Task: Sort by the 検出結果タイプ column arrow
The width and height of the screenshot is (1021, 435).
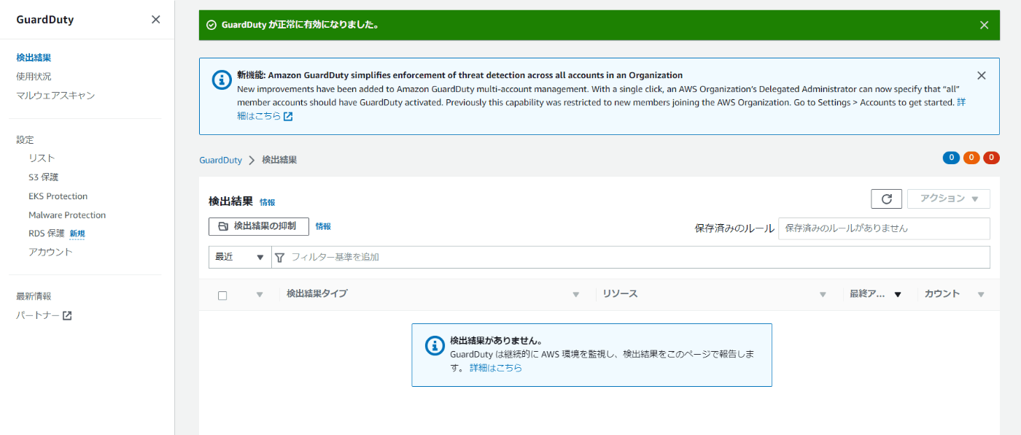Action: [x=575, y=295]
